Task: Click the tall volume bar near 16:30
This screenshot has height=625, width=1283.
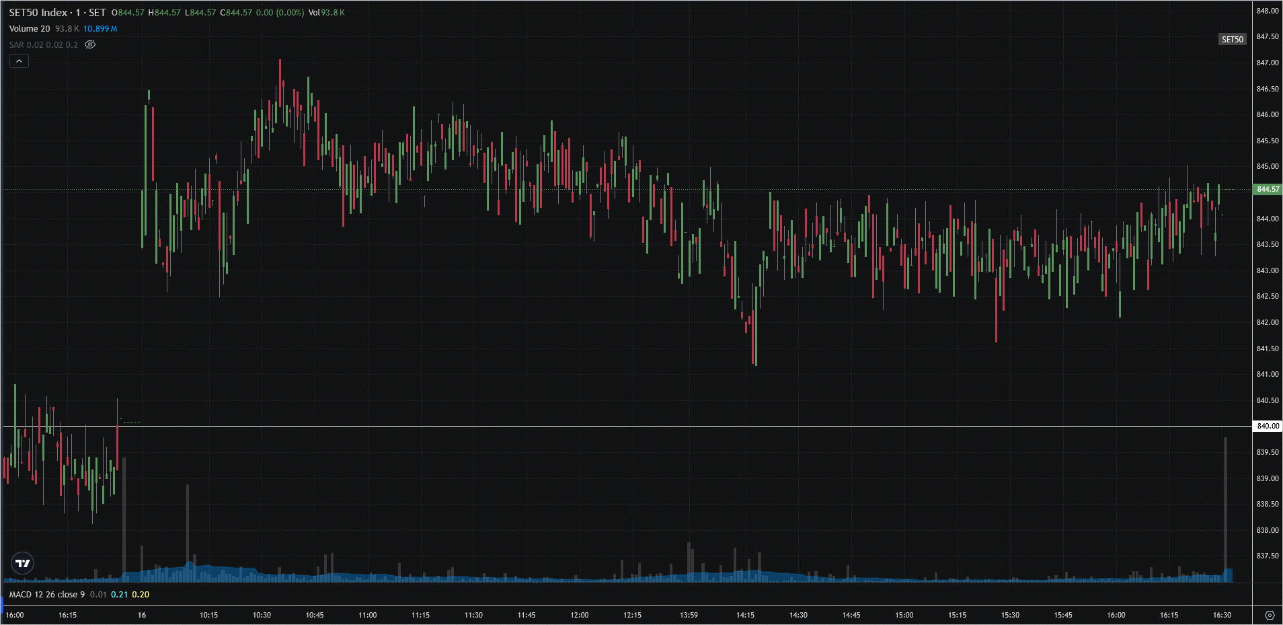Action: click(1225, 505)
